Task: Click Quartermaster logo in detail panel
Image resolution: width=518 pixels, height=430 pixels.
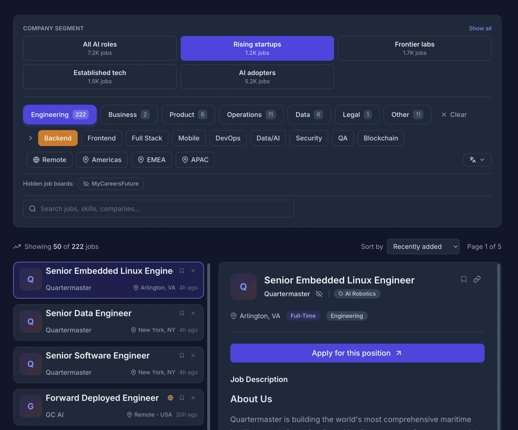Action: coord(243,287)
